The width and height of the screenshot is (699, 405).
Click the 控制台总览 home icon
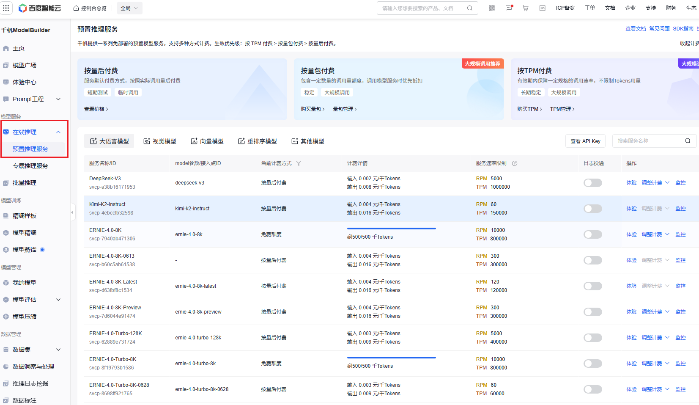76,8
